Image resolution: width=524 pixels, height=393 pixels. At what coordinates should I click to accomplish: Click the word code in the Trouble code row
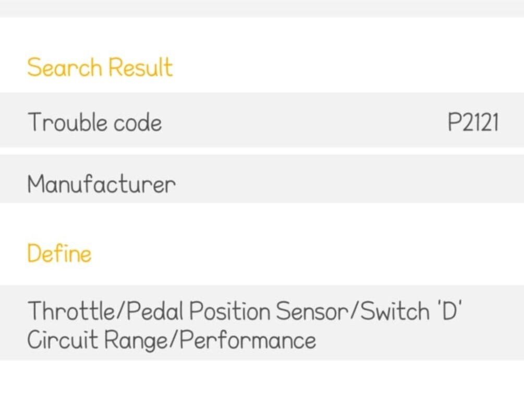click(x=137, y=122)
